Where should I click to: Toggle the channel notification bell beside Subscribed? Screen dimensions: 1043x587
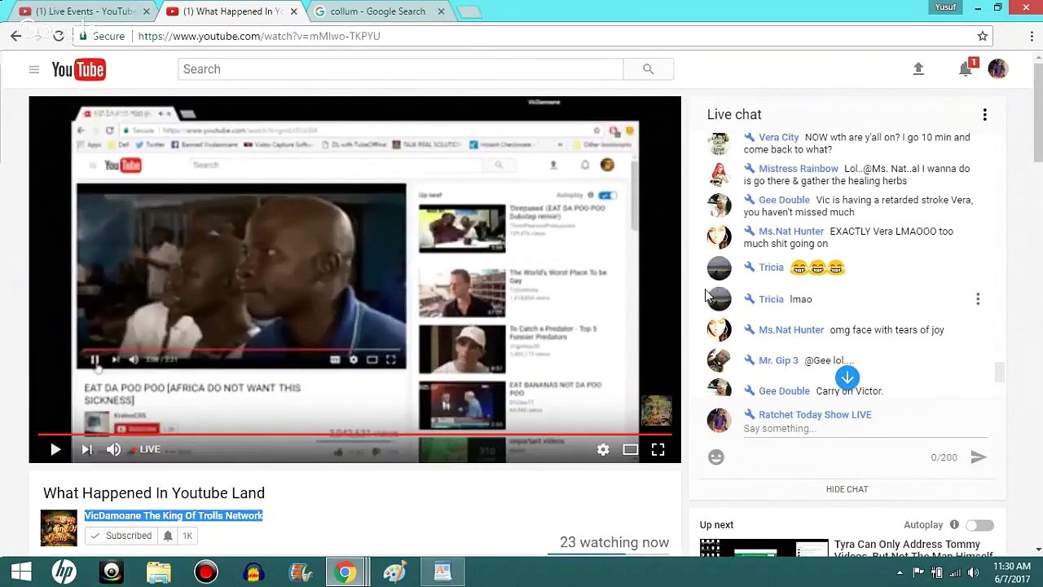pos(168,536)
